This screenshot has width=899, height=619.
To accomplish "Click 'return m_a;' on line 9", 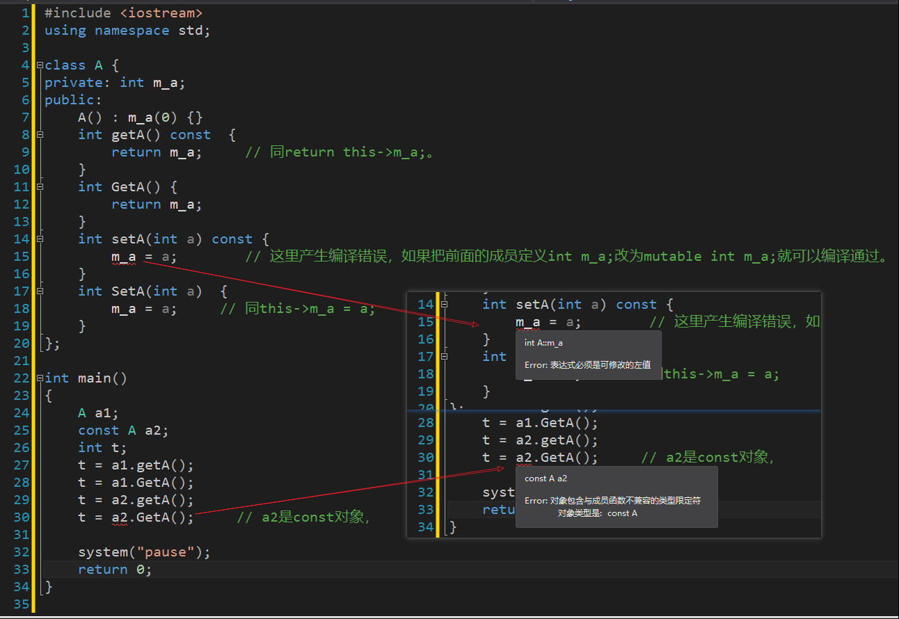I will click(157, 152).
